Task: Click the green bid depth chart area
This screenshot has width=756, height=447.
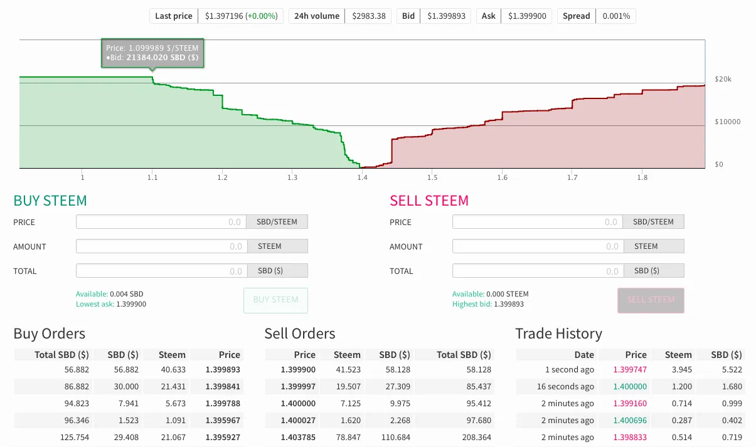Action: (x=125, y=132)
